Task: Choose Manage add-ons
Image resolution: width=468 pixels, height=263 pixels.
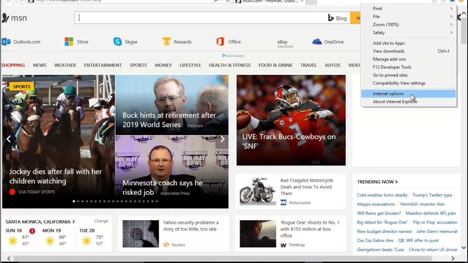Action: point(408,59)
